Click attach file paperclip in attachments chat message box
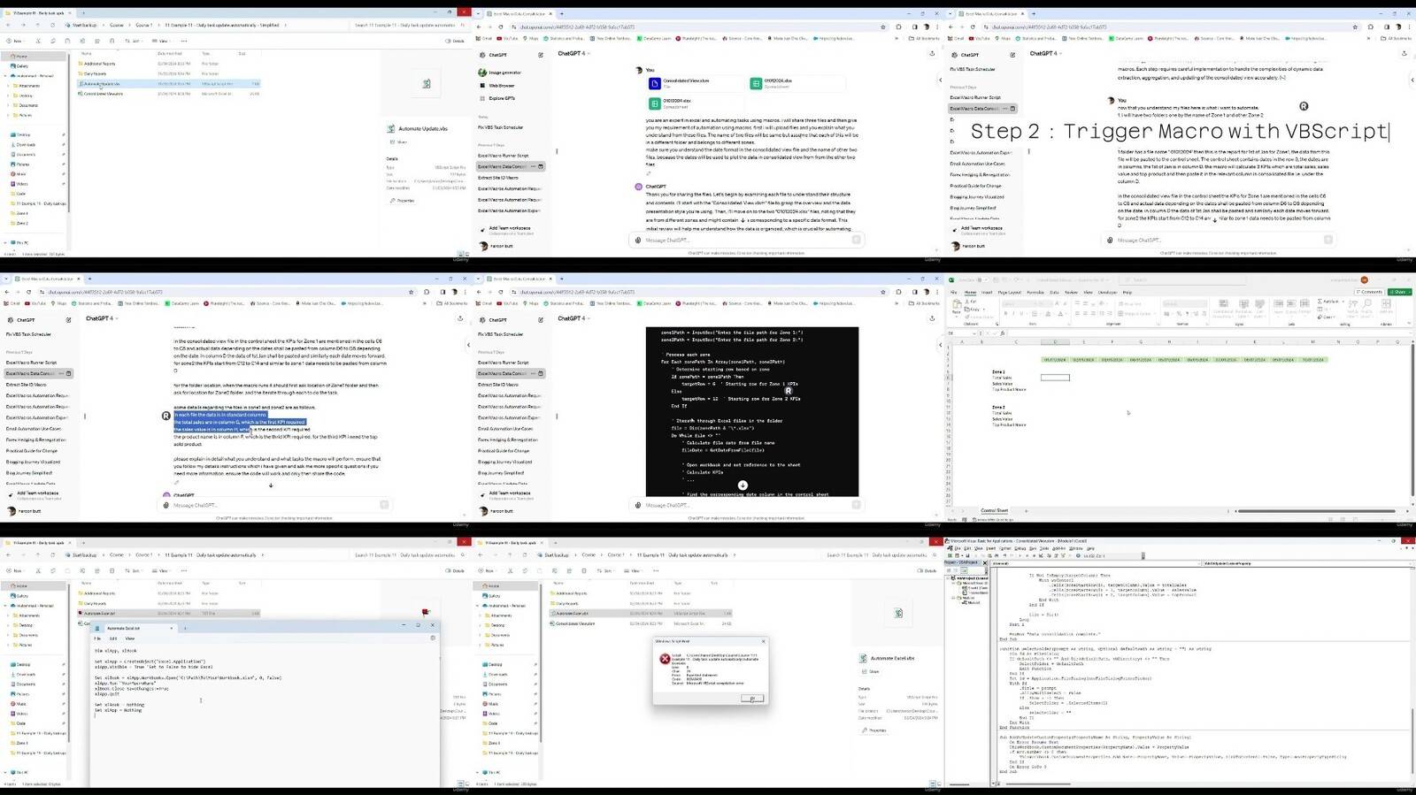This screenshot has height=795, width=1416. [639, 240]
